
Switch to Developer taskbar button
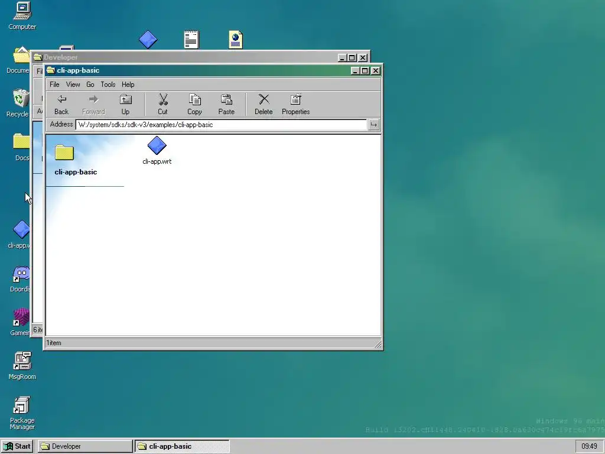pyautogui.click(x=84, y=446)
